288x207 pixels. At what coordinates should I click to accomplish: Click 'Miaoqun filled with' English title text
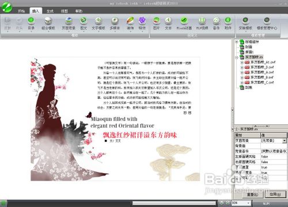click(x=114, y=119)
